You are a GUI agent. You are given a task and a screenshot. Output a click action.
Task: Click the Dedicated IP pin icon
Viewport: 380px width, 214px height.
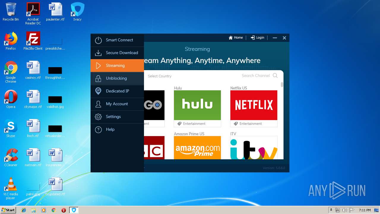pyautogui.click(x=98, y=91)
